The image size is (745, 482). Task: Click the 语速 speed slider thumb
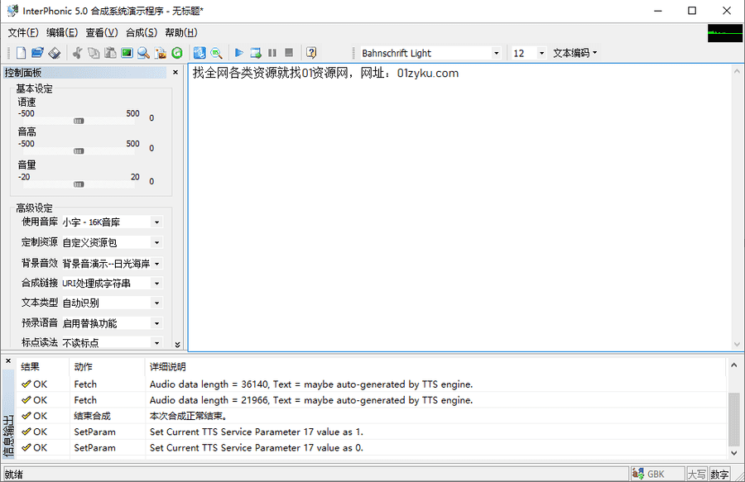pyautogui.click(x=79, y=121)
